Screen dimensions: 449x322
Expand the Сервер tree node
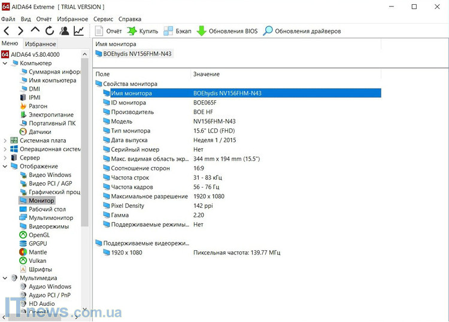[x=5, y=158]
